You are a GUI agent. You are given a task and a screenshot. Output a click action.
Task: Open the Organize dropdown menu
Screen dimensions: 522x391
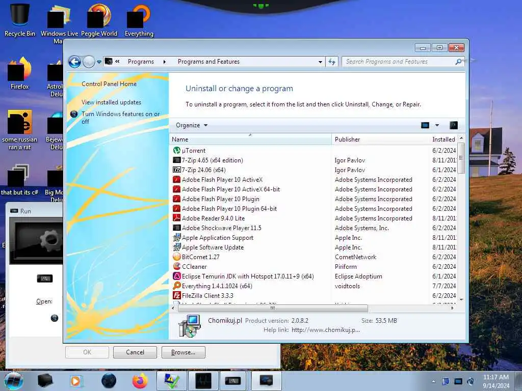point(192,125)
